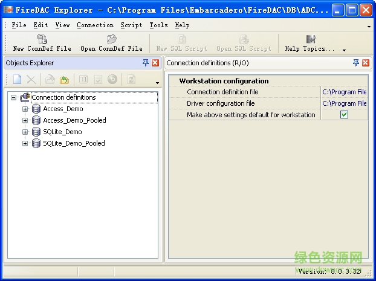
Task: Pin the Connection definitions panel
Action: 355,63
